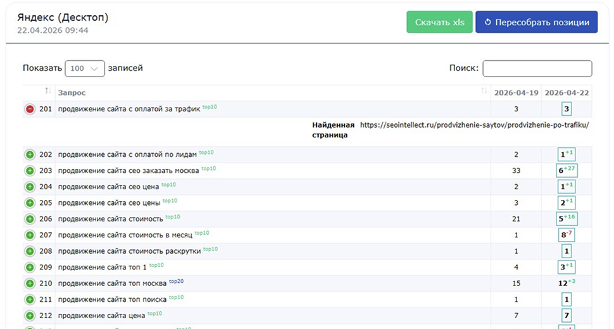Click the Пересобрать позиции button
614x329 pixels.
(537, 22)
